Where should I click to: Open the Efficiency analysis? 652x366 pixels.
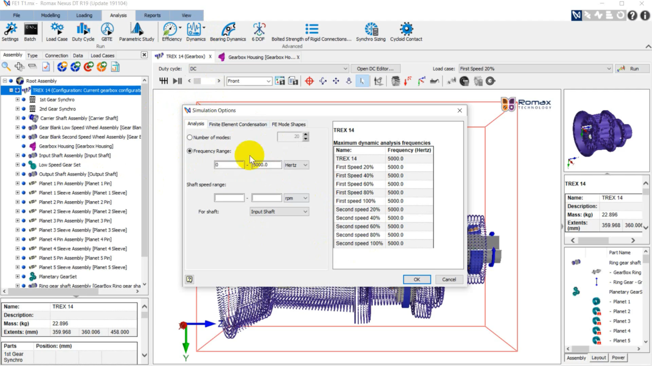[x=172, y=32]
